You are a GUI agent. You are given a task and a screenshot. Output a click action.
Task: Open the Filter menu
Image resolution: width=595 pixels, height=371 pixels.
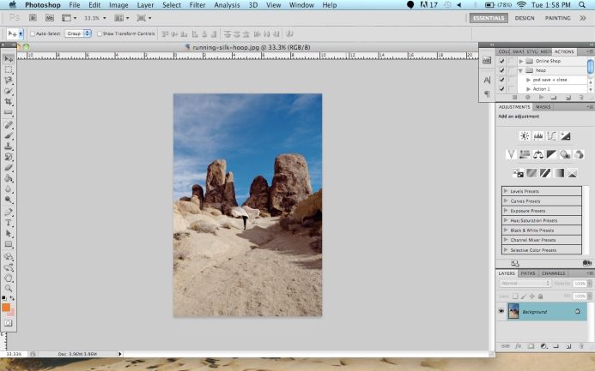(x=197, y=5)
